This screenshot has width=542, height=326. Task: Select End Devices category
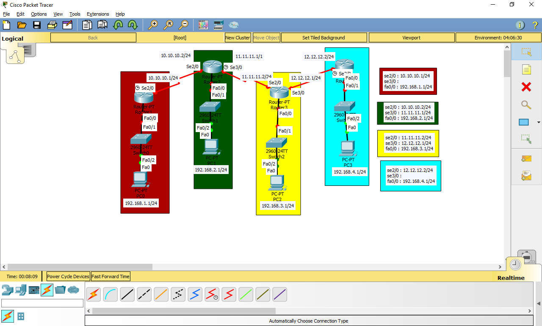pos(20,290)
